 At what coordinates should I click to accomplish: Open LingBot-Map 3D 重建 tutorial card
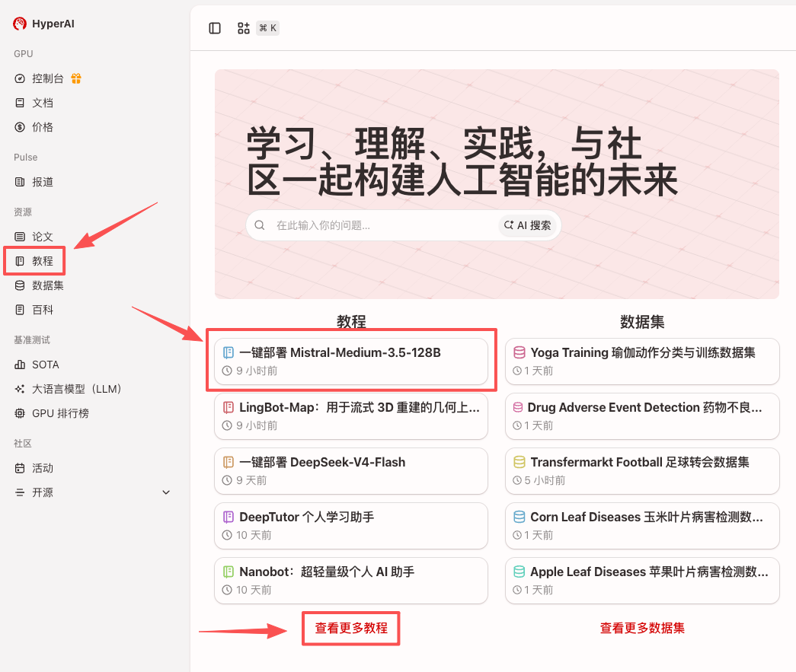[351, 416]
